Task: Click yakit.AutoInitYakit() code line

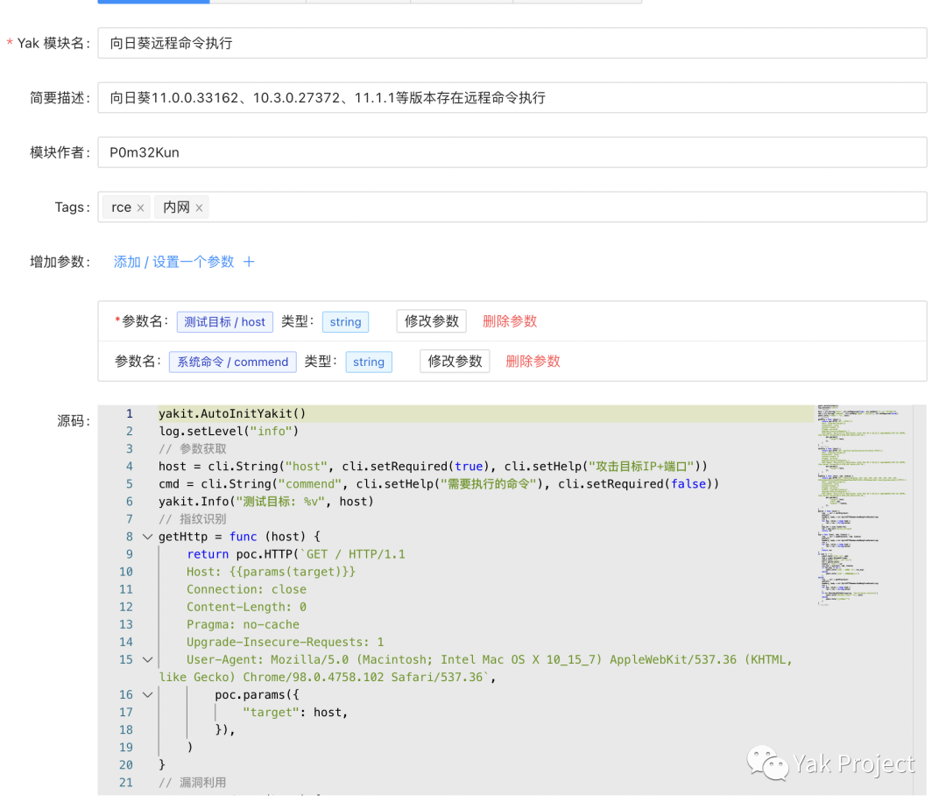Action: pos(232,413)
